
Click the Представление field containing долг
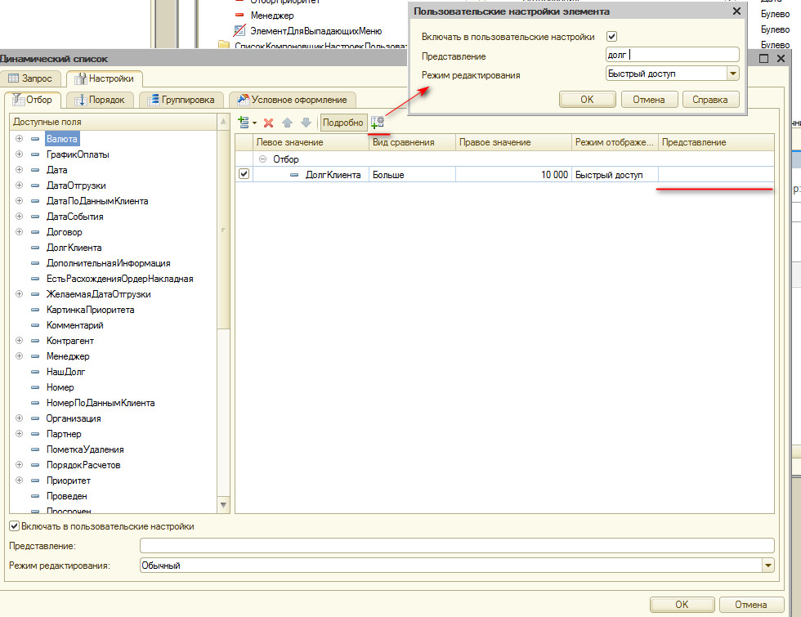(672, 56)
